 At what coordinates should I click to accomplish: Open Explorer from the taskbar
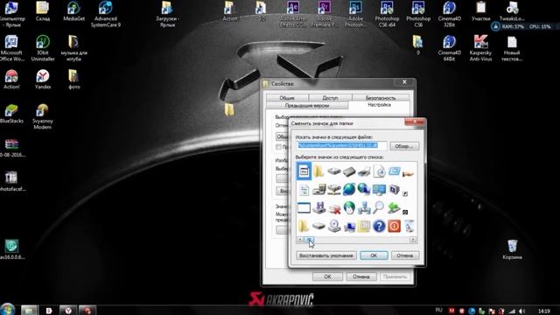tap(29, 311)
